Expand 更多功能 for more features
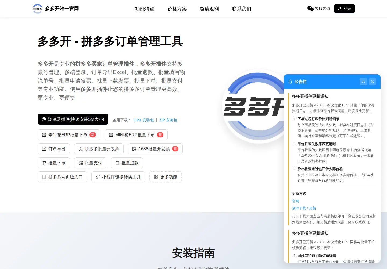This screenshot has width=387, height=269. pyautogui.click(x=166, y=177)
